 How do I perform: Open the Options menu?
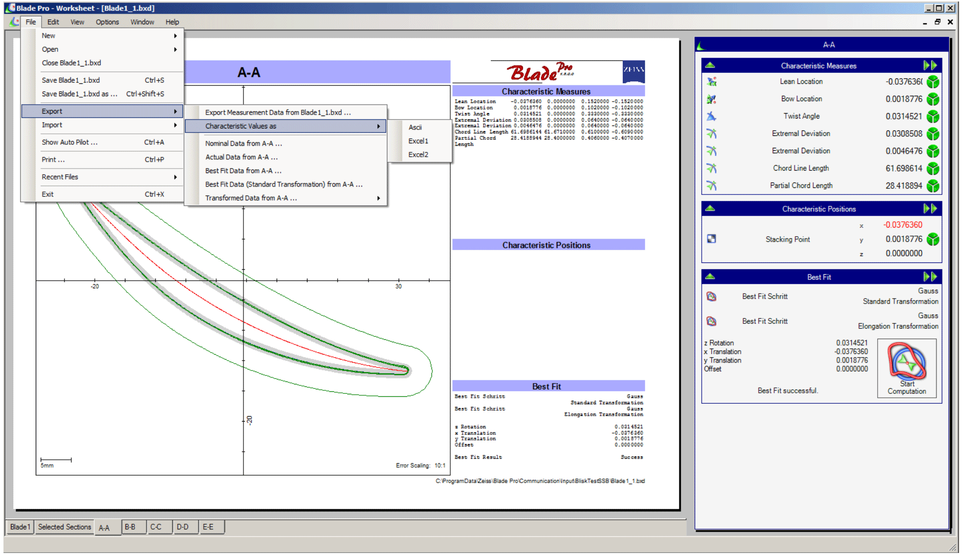coord(107,22)
